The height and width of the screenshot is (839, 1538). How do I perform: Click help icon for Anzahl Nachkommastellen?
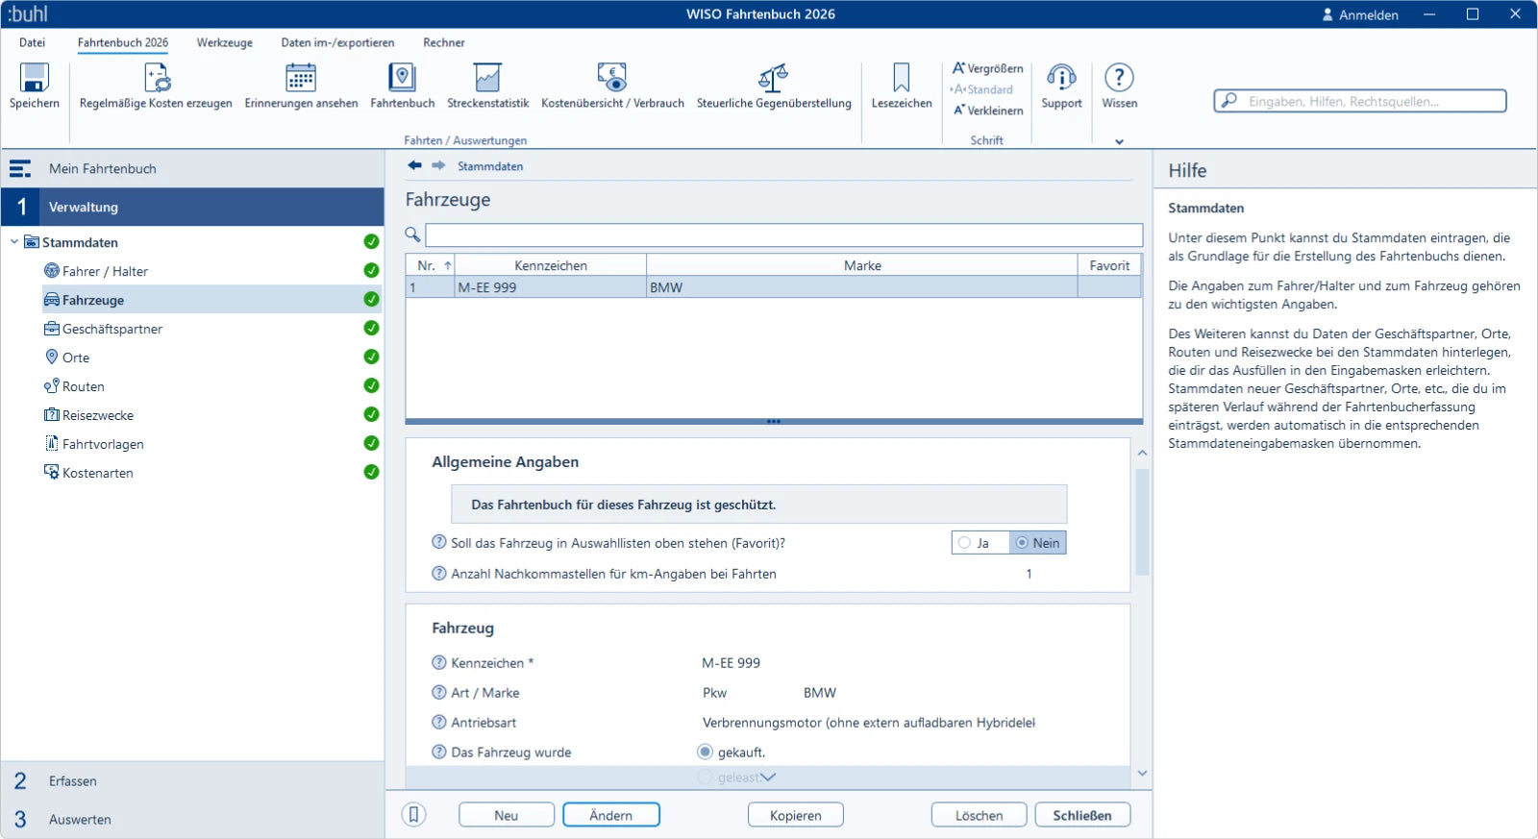click(x=439, y=573)
